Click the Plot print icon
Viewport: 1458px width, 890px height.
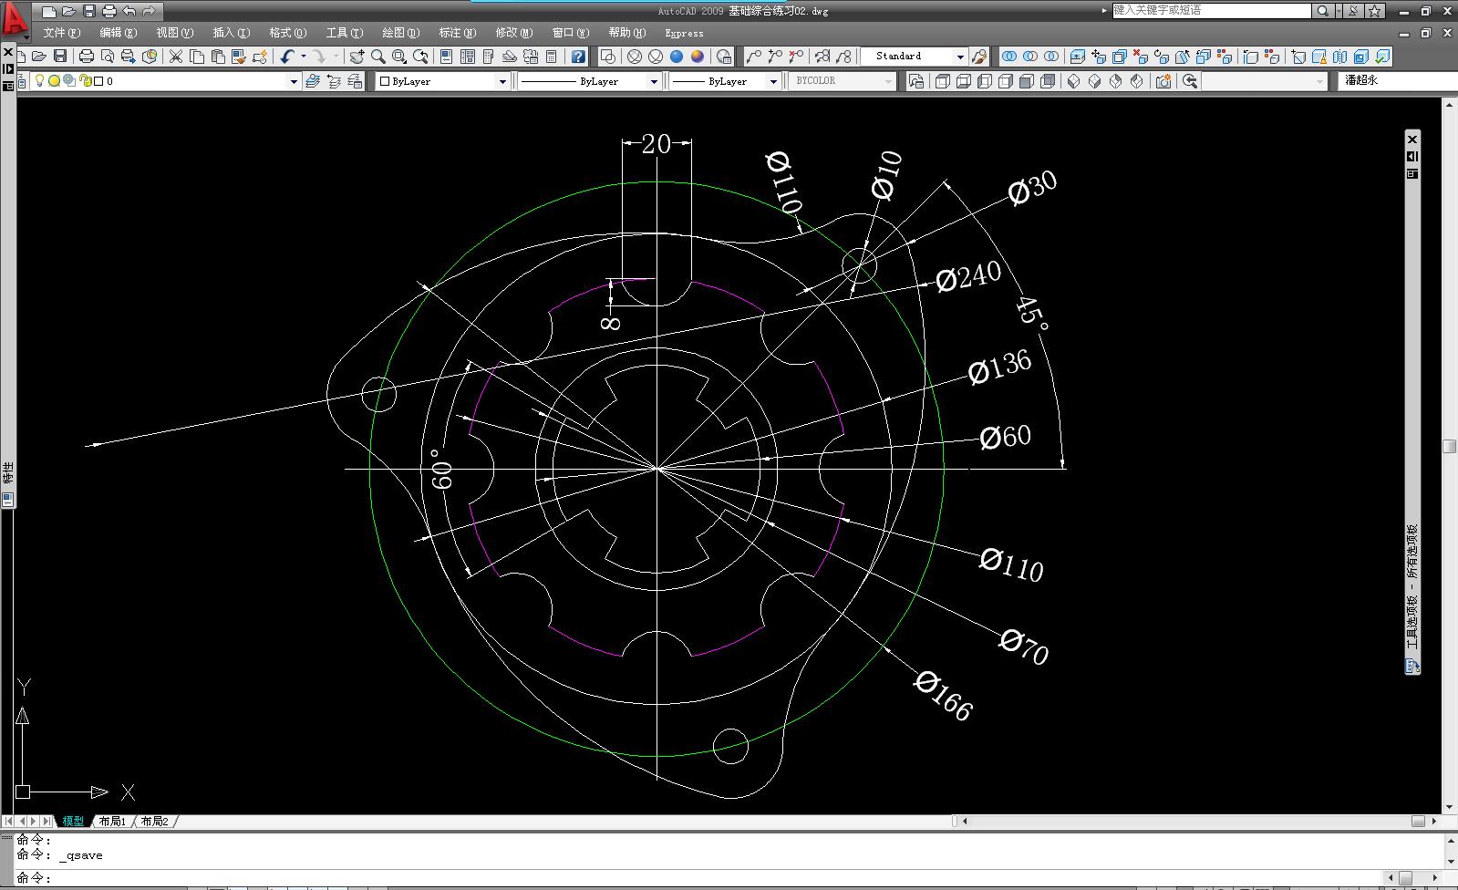[87, 57]
